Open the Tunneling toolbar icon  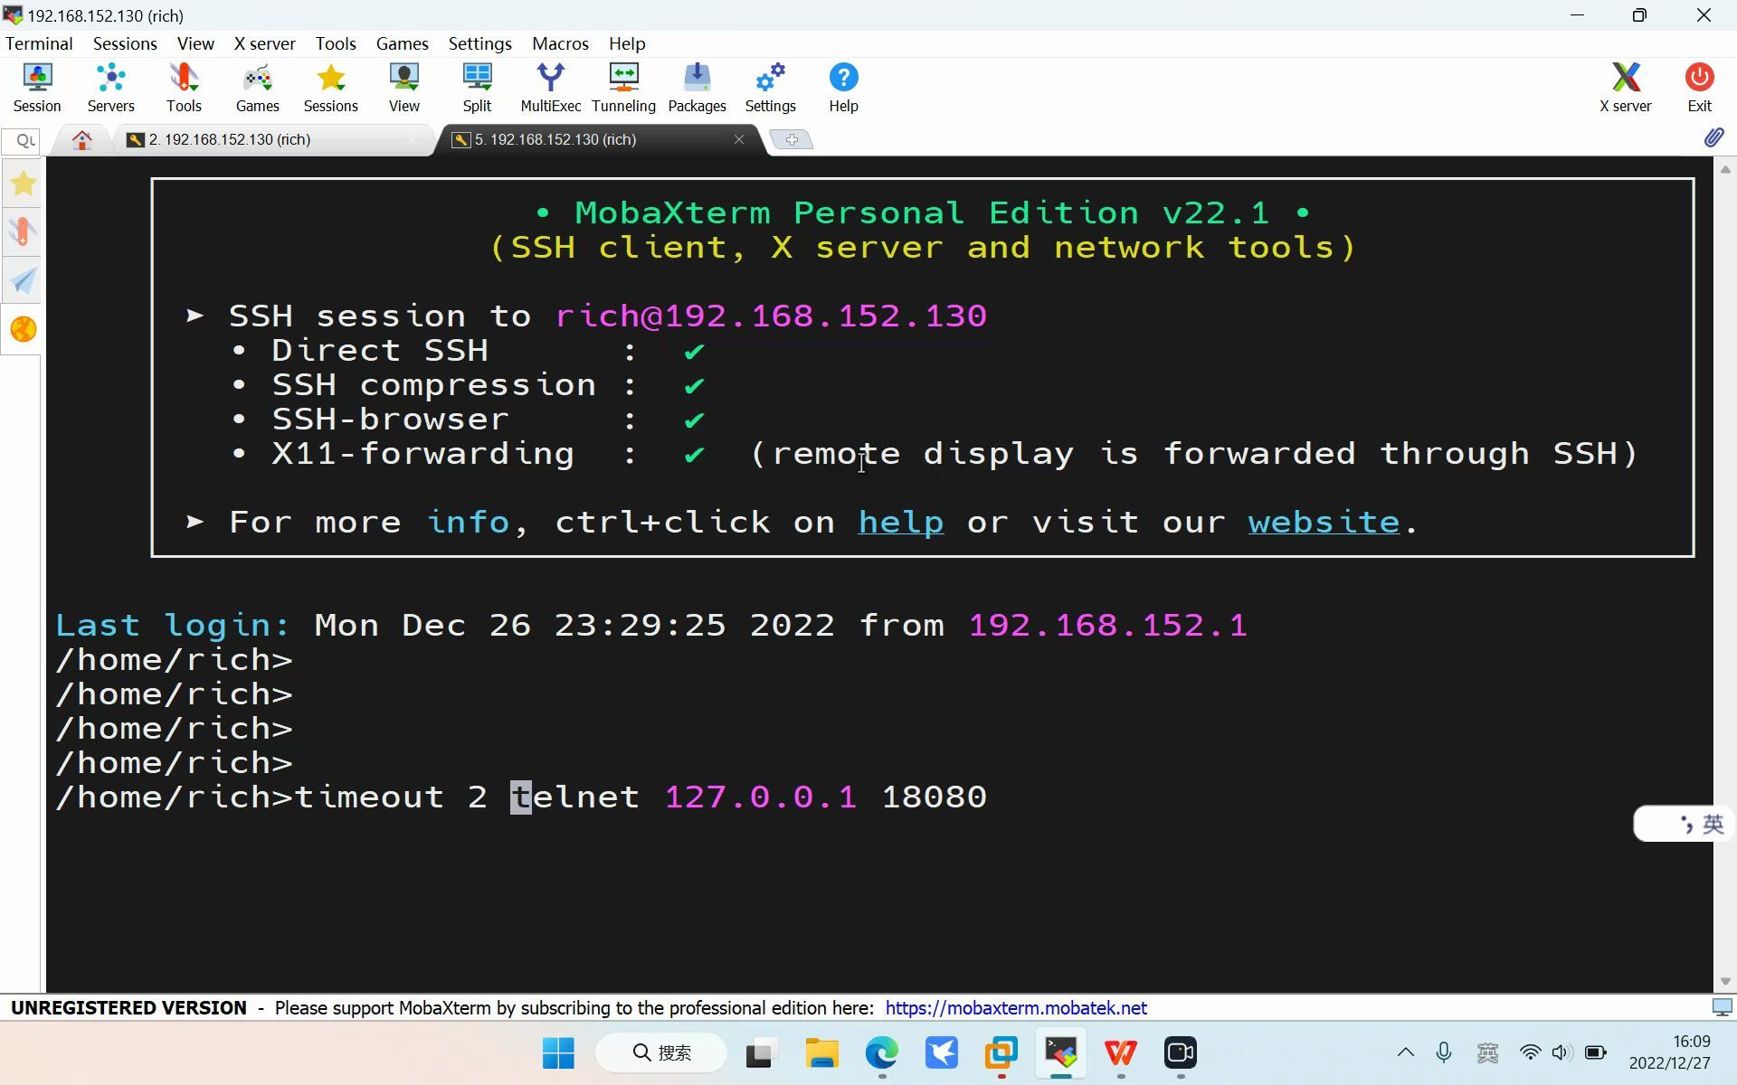click(x=623, y=88)
